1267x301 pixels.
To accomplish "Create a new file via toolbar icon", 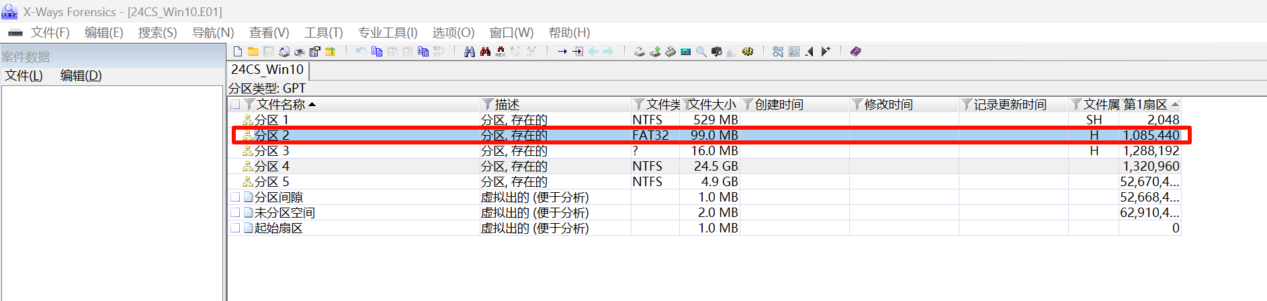I will pos(238,52).
